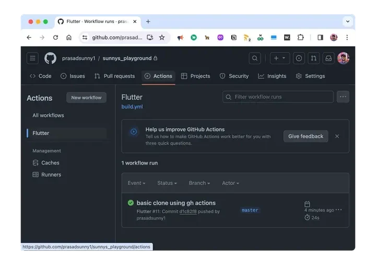
Task: Open the Chrome profile avatar
Action: click(334, 38)
